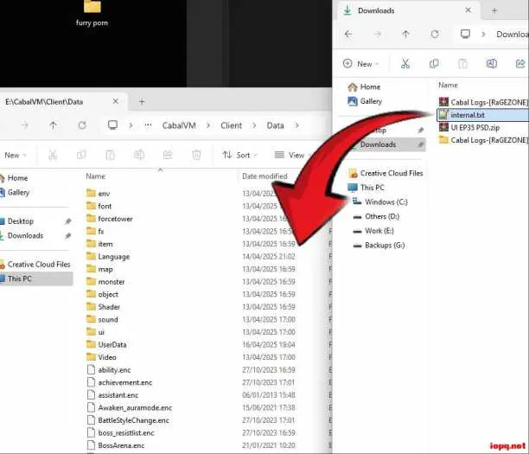Go up one level from Data folder

pyautogui.click(x=53, y=125)
